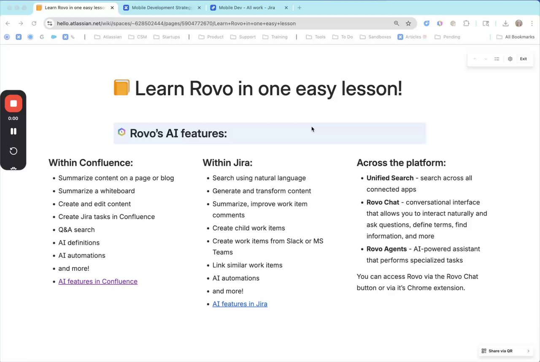Click the Summarize a whiteboard bullet
Viewport: 540px width, 362px height.
click(97, 191)
